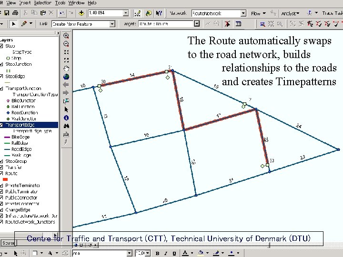Cut selection with the scissors icon

click(x=26, y=13)
